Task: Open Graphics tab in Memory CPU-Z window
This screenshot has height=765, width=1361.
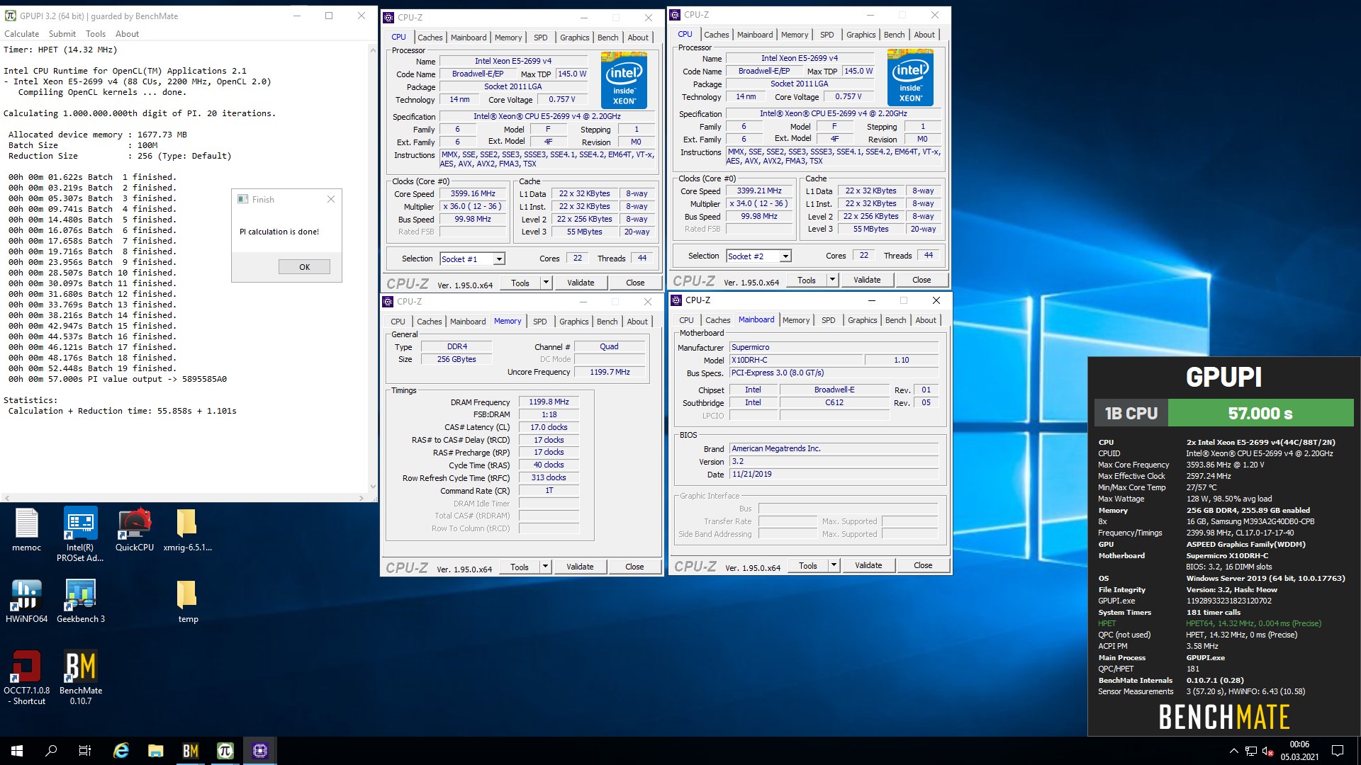Action: click(x=574, y=322)
